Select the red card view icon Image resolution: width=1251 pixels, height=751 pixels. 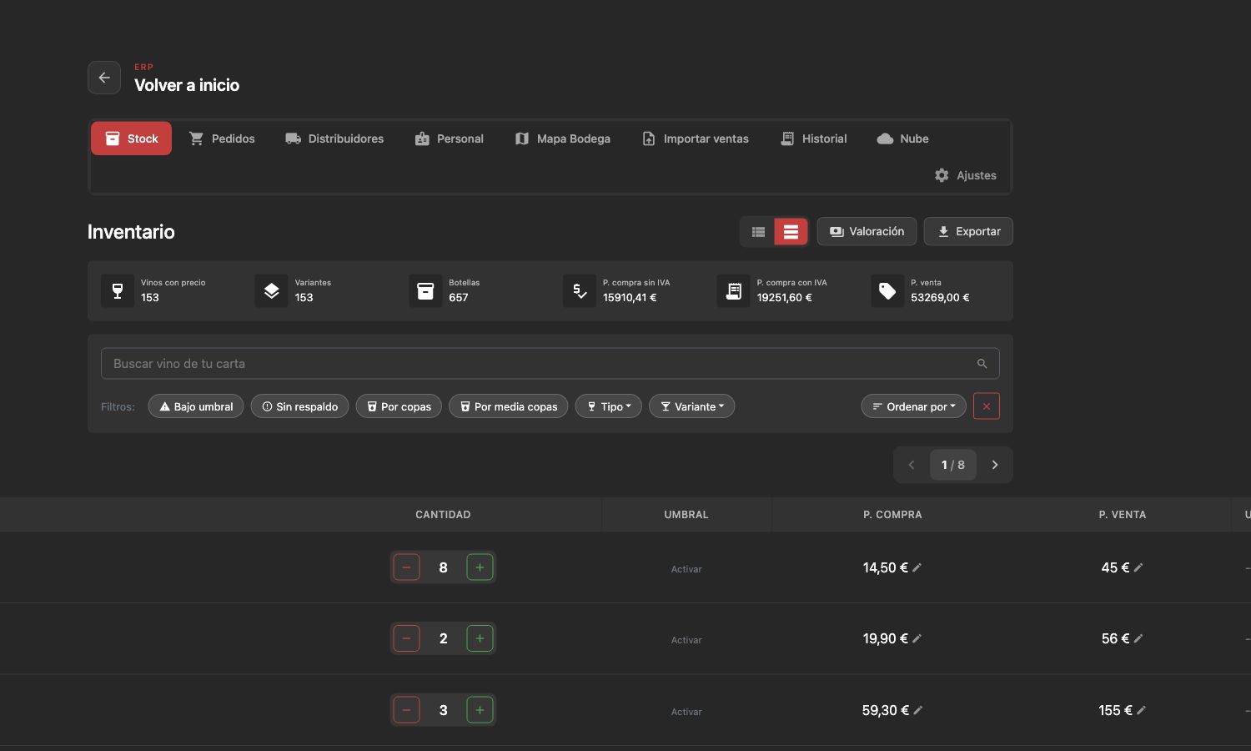[x=791, y=232]
